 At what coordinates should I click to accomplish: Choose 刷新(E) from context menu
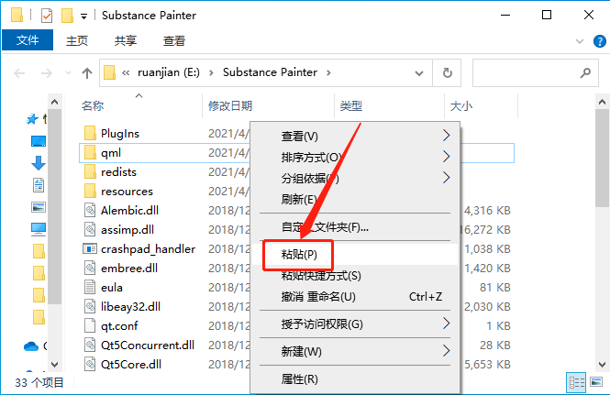(355, 199)
